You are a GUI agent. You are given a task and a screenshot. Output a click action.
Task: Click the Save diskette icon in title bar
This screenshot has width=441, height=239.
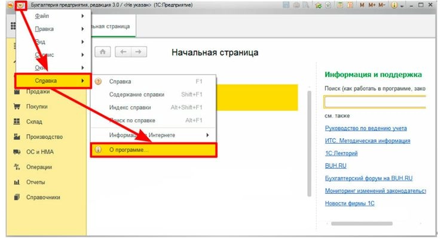click(x=286, y=5)
